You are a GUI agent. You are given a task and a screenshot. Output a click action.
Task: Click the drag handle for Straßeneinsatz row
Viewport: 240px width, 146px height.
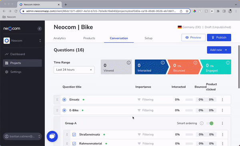[67, 134]
